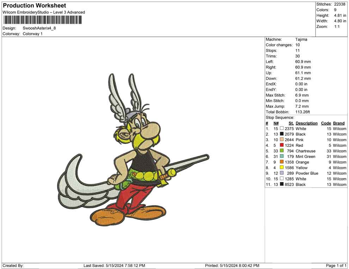Click the Min Stitch value '0.0 mm'

coord(302,101)
